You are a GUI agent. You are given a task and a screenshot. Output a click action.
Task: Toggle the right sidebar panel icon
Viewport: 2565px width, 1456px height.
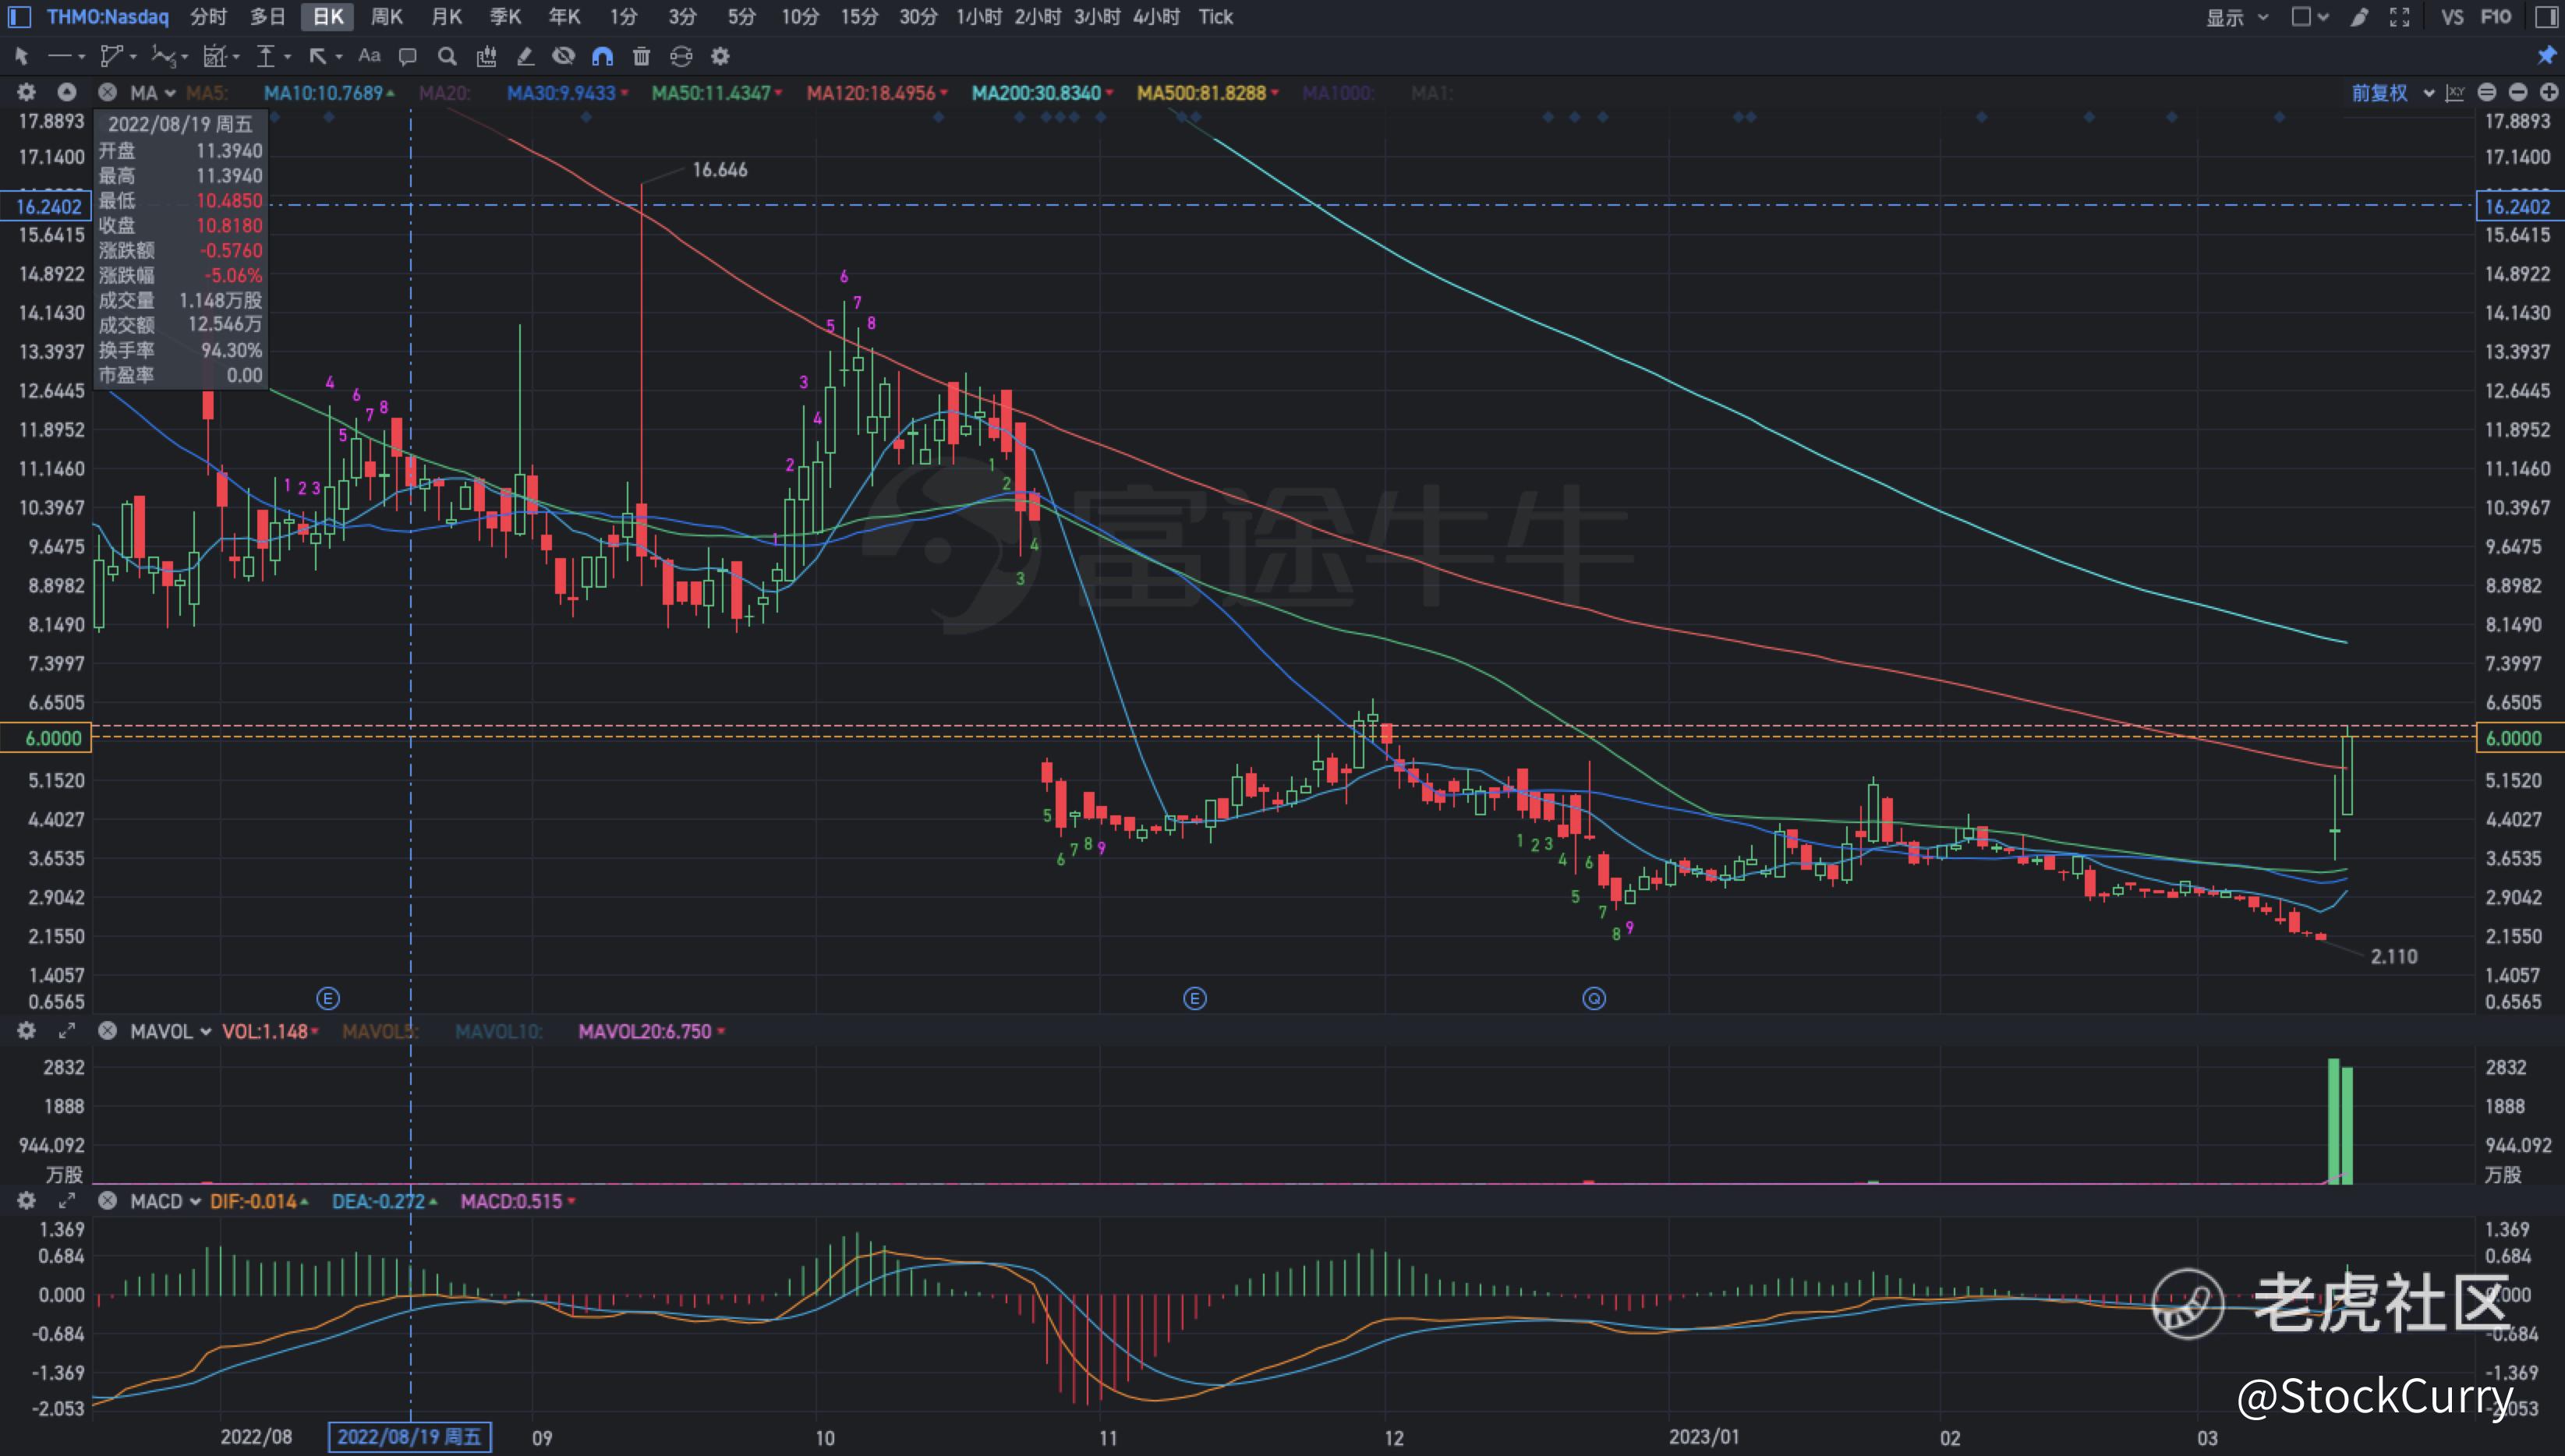2546,17
